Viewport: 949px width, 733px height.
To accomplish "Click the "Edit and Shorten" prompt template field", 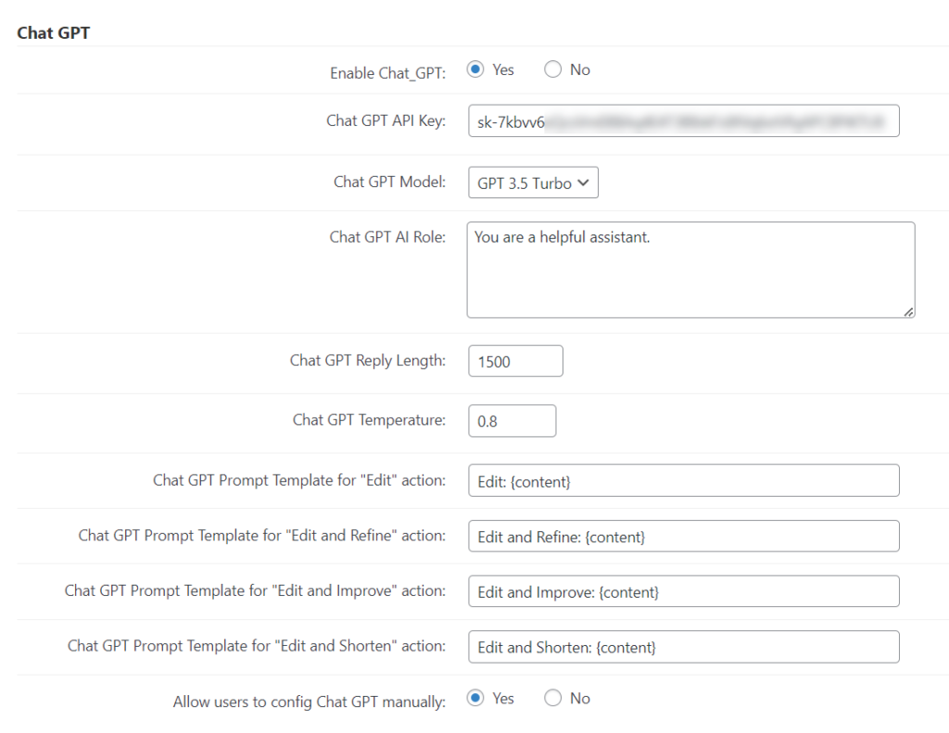I will (683, 648).
